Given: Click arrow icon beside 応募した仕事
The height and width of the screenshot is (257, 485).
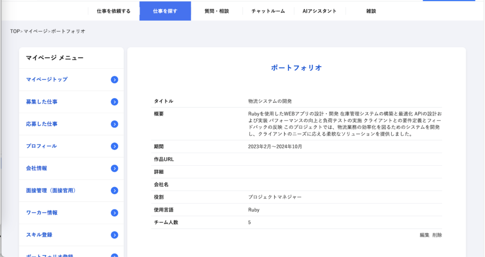Looking at the screenshot, I should click(114, 124).
